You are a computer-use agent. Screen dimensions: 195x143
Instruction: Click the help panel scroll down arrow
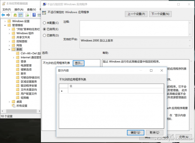click(191, 129)
